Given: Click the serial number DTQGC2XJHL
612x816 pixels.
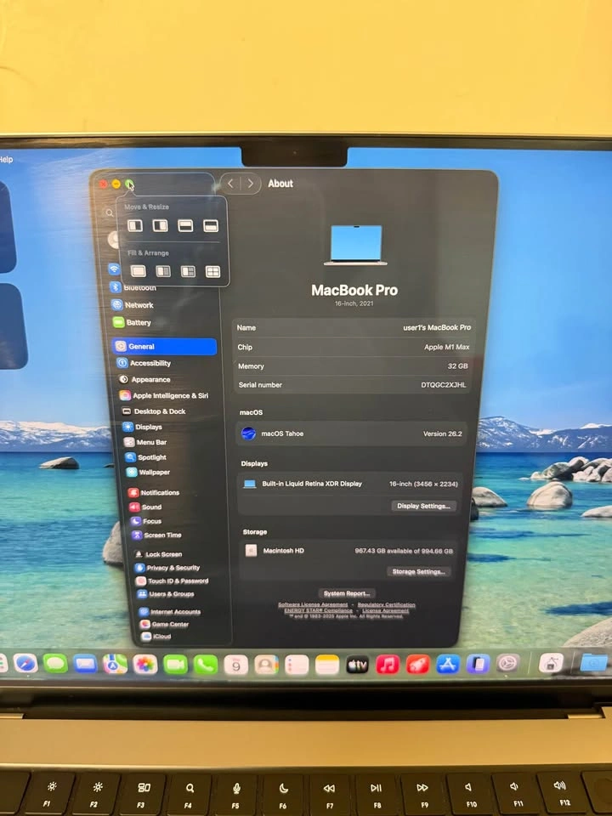Looking at the screenshot, I should point(444,385).
